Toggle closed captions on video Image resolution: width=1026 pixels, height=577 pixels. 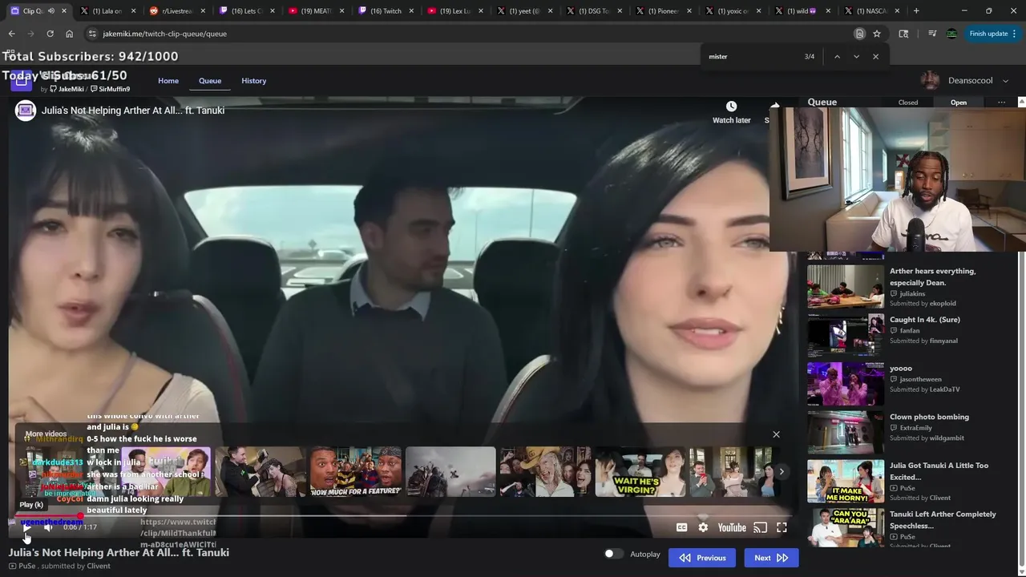pos(681,527)
